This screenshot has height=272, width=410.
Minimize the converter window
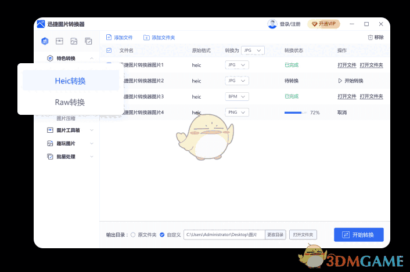[x=352, y=24]
